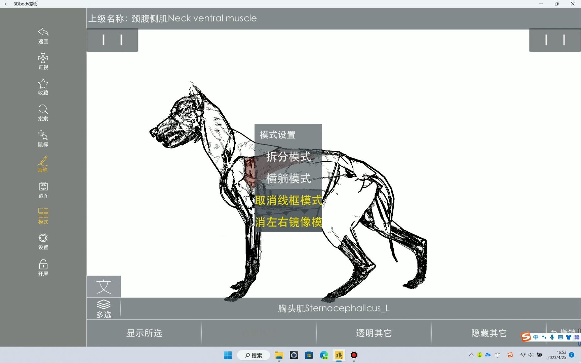Click the 文 language toggle button
The width and height of the screenshot is (581, 363).
(x=104, y=287)
